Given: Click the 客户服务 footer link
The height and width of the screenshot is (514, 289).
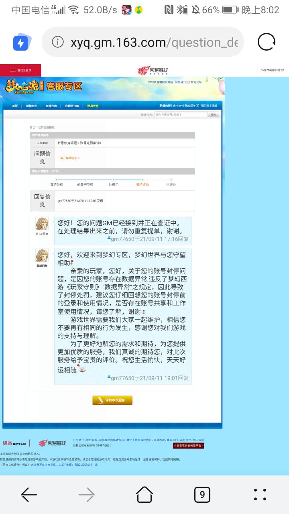Looking at the screenshot, I should [x=91, y=441].
